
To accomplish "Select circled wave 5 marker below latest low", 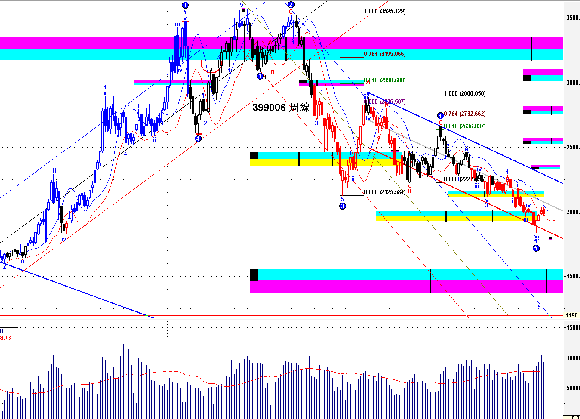I will coord(536,248).
